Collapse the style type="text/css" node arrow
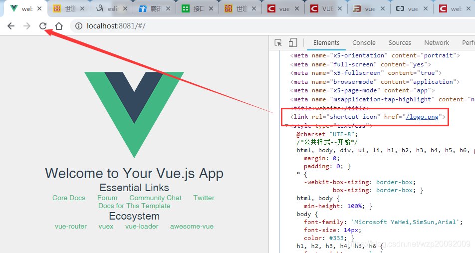 coord(286,125)
